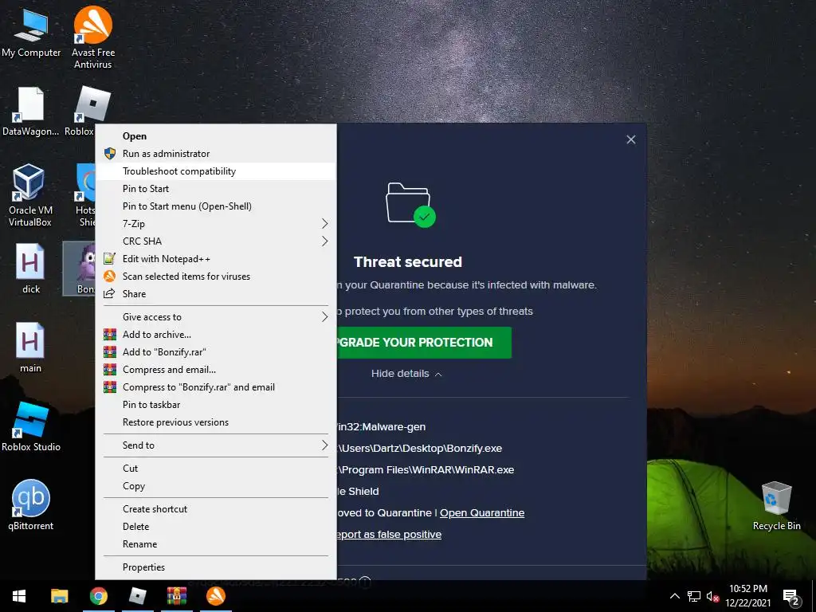Click the Bonzify.exe file path text
The image size is (816, 612).
(x=420, y=448)
